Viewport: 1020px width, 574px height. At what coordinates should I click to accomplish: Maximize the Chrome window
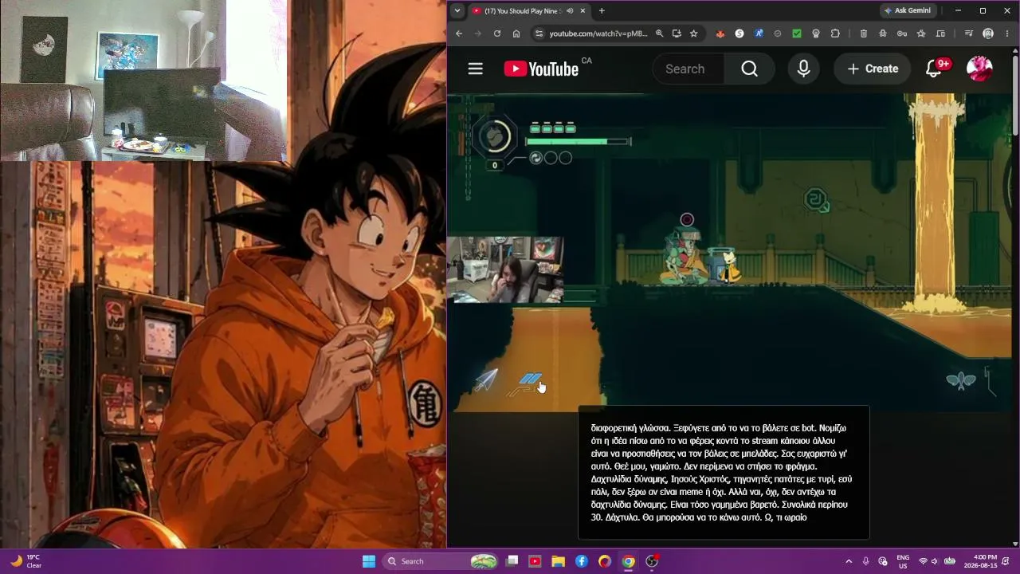tap(983, 10)
